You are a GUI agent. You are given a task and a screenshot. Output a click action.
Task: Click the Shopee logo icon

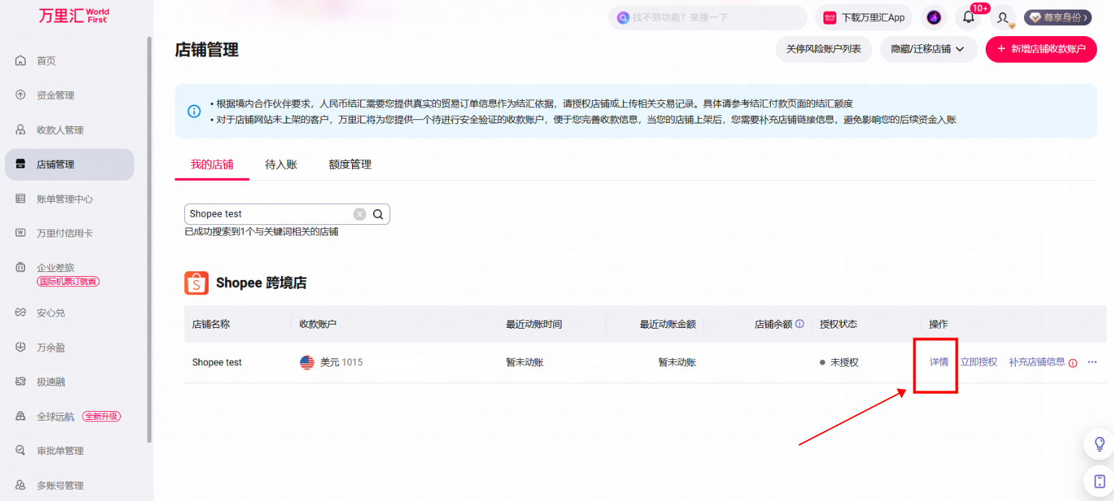[x=196, y=283]
